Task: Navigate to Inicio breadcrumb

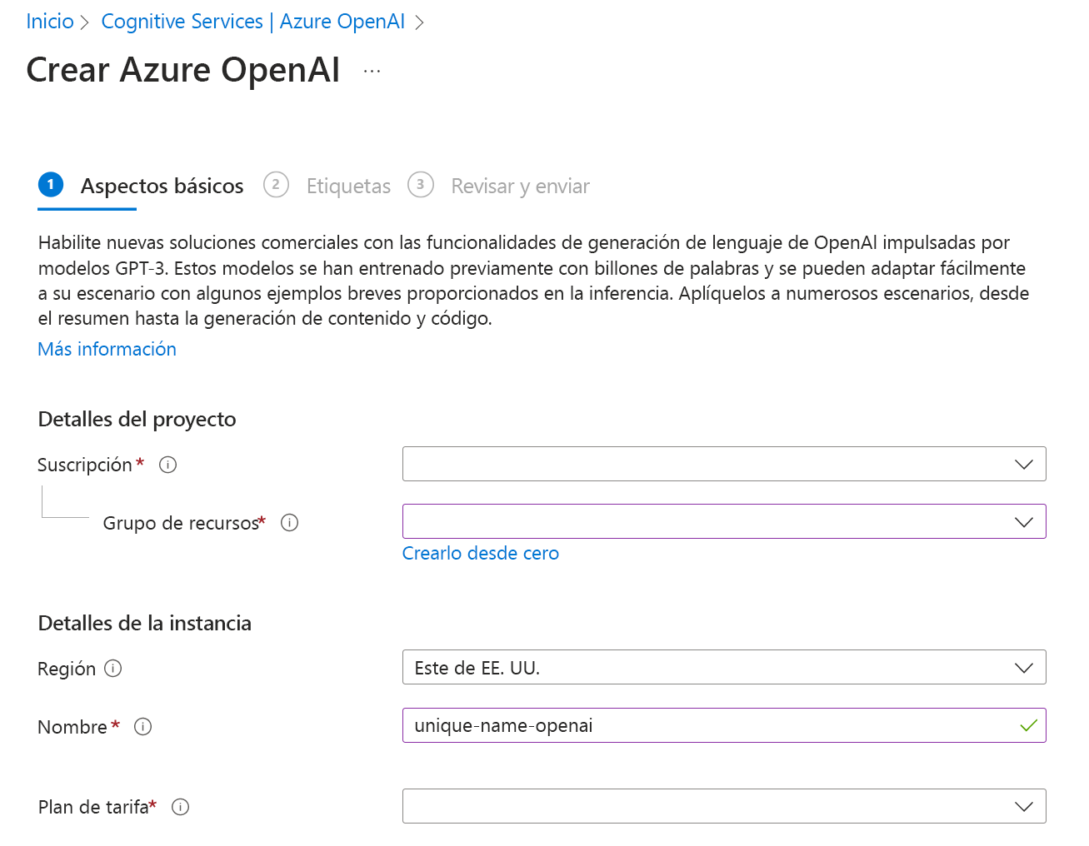Action: click(x=50, y=22)
